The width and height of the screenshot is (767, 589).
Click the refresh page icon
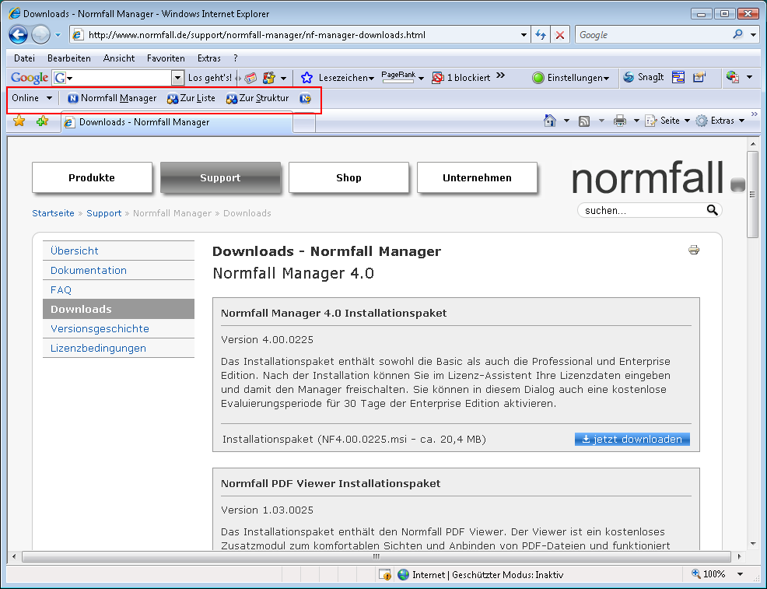pyautogui.click(x=541, y=35)
